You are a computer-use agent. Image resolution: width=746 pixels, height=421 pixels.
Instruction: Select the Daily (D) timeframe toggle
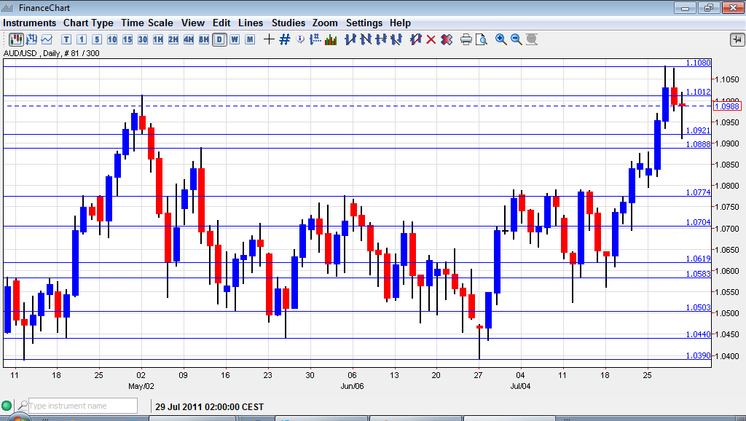219,39
